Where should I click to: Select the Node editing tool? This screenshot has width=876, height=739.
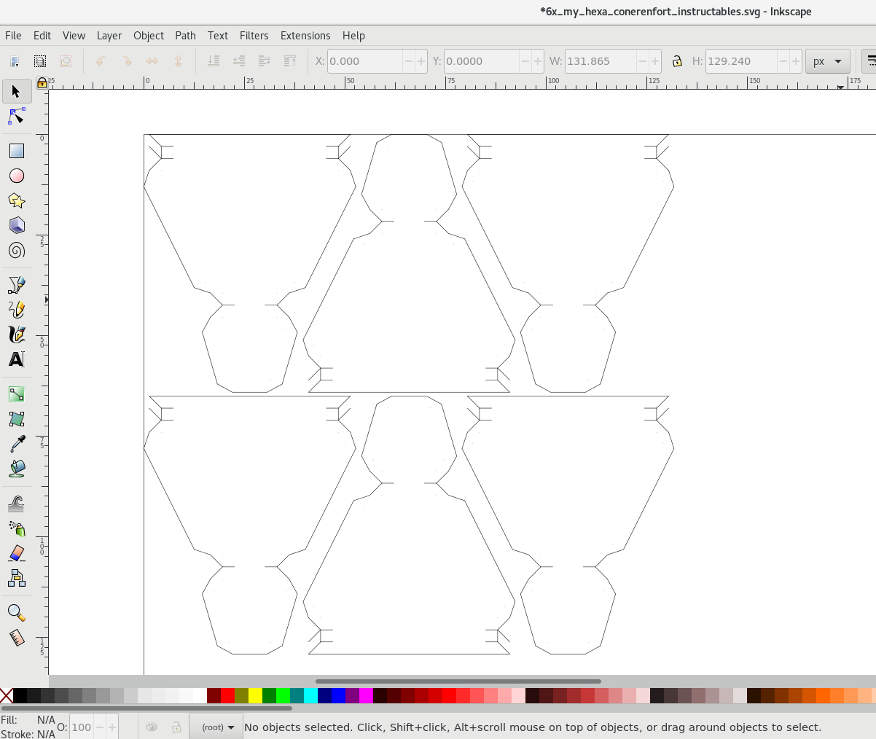(16, 117)
